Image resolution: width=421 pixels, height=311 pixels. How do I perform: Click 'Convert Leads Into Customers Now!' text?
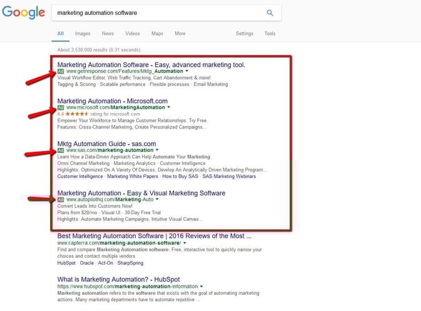[95, 206]
